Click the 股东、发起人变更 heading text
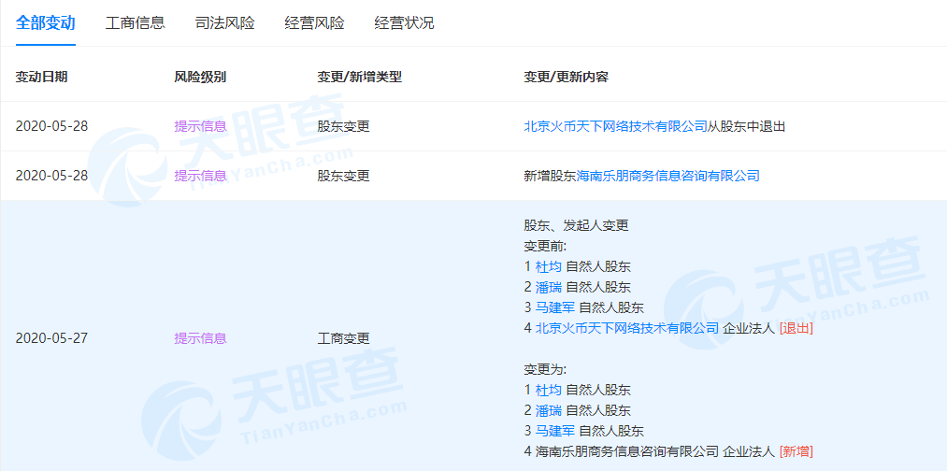 (x=576, y=226)
